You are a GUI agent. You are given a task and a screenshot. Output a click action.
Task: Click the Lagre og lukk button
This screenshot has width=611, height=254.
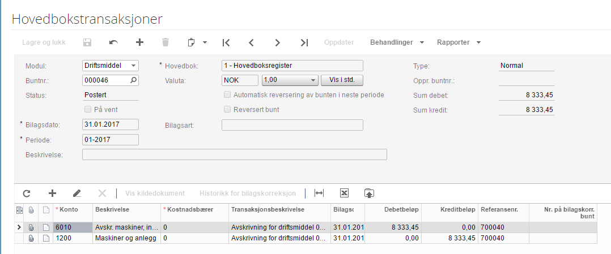pyautogui.click(x=43, y=42)
